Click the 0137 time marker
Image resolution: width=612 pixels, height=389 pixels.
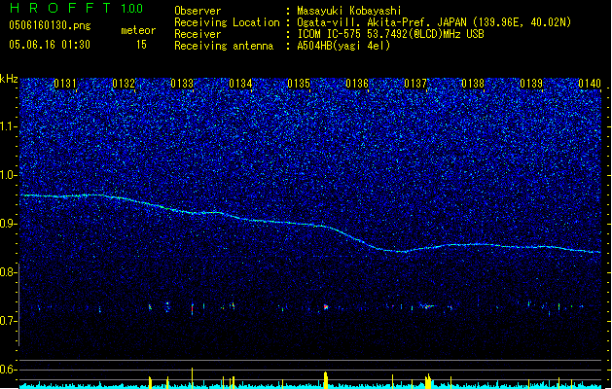[x=415, y=84]
